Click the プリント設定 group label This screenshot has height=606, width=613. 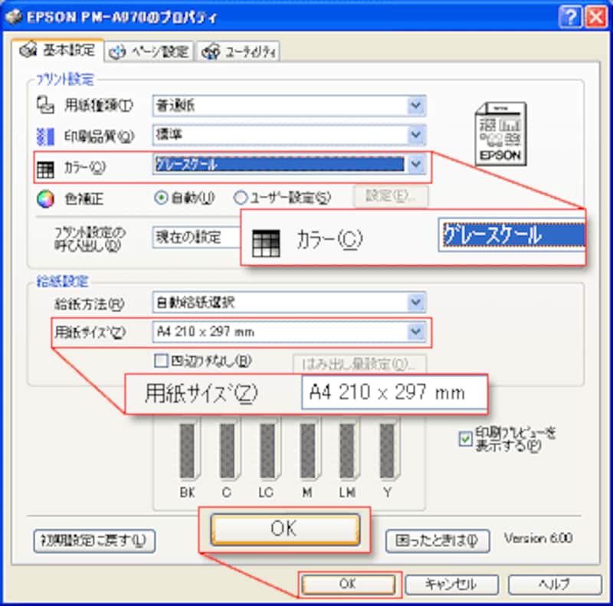[x=65, y=80]
